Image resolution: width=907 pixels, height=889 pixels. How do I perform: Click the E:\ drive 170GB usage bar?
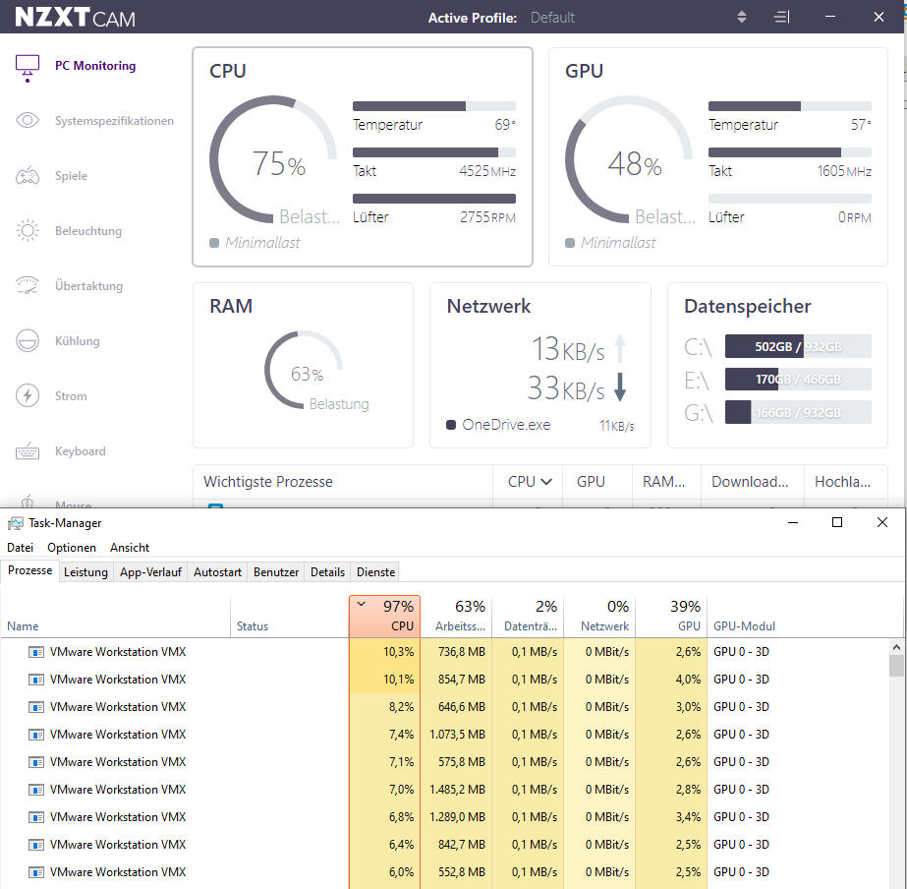[798, 379]
